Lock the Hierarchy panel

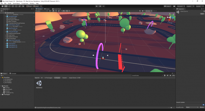click(32, 9)
